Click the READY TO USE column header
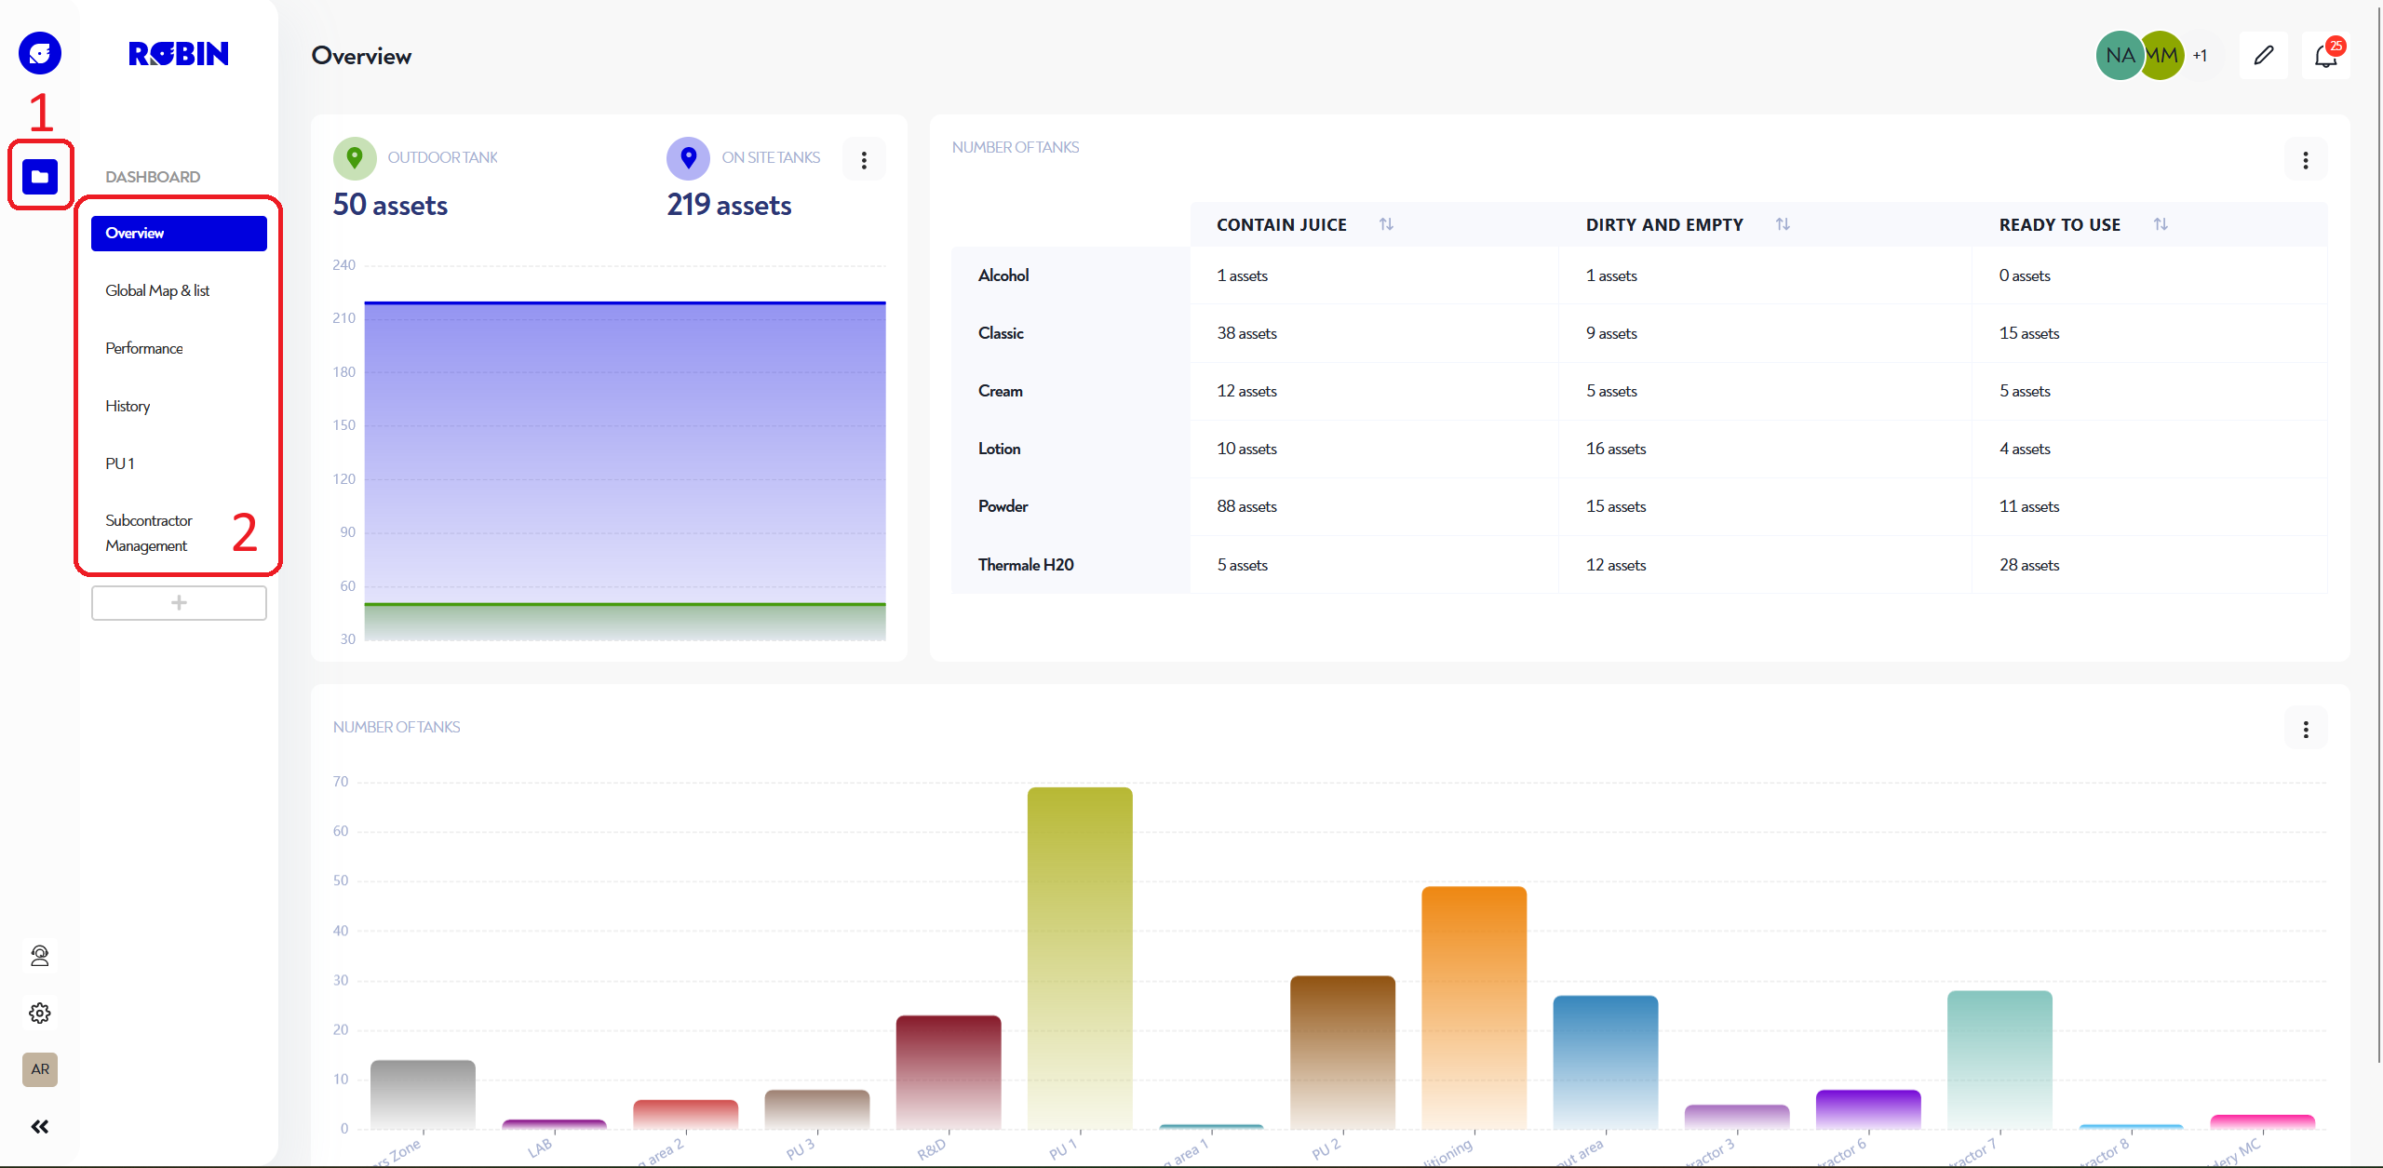Viewport: 2383px width, 1168px height. (2060, 224)
